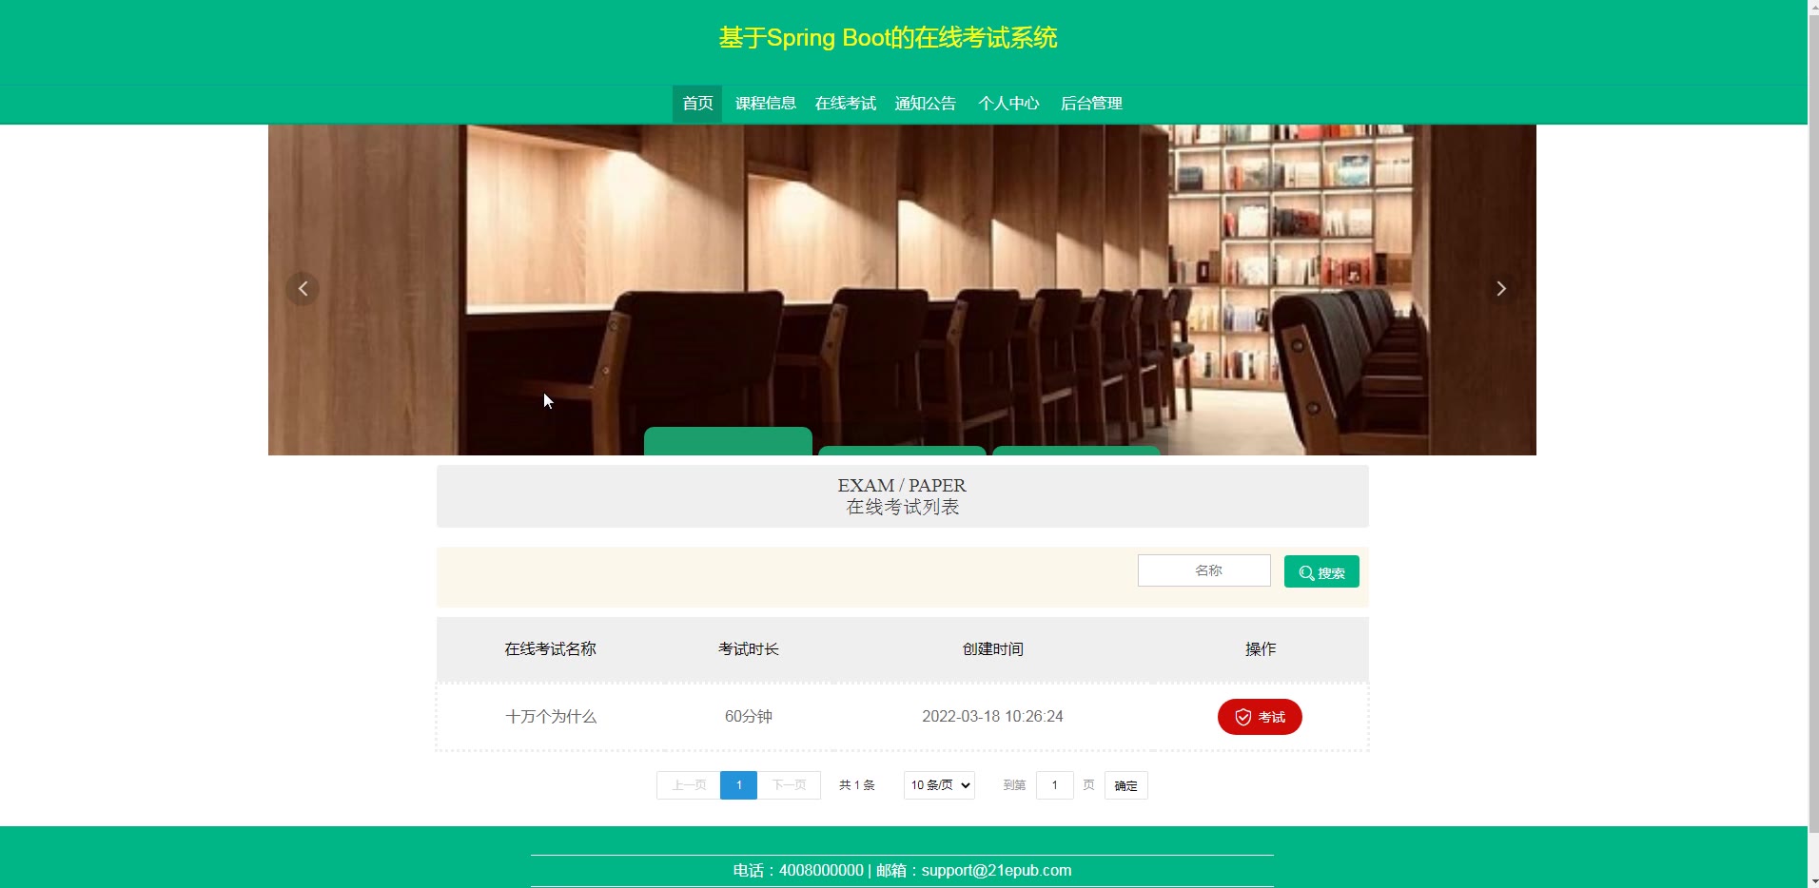Select page 1 in pagination

tap(739, 785)
